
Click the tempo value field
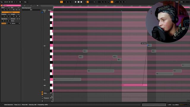[6, 2]
